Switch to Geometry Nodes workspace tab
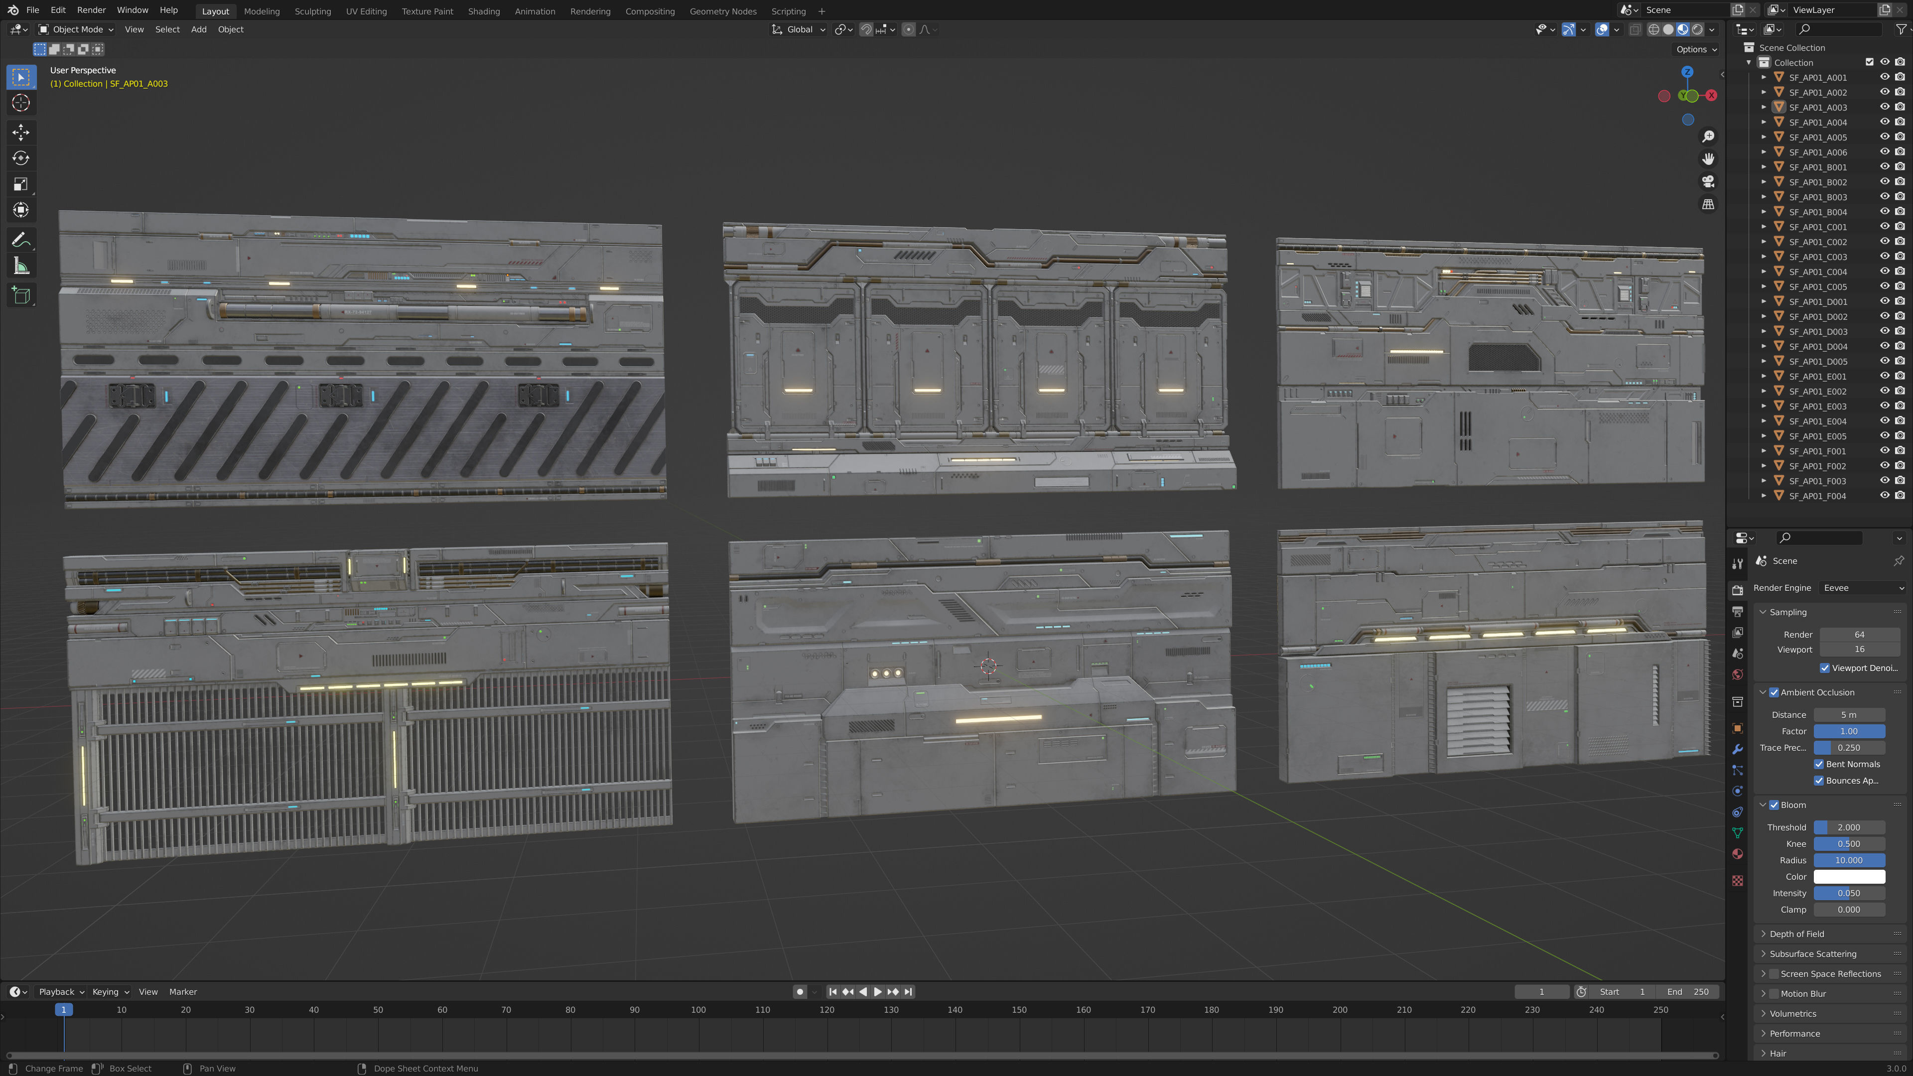This screenshot has height=1076, width=1913. coord(722,11)
